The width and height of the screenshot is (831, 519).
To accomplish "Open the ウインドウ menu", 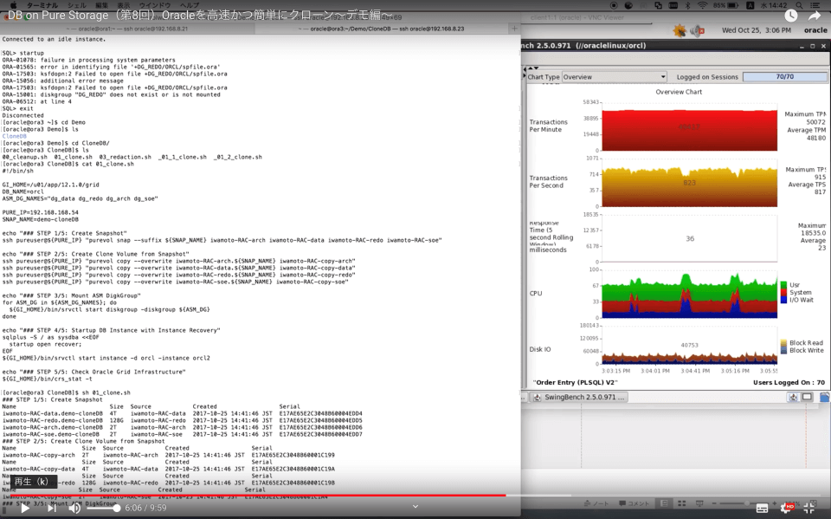I will click(x=155, y=5).
